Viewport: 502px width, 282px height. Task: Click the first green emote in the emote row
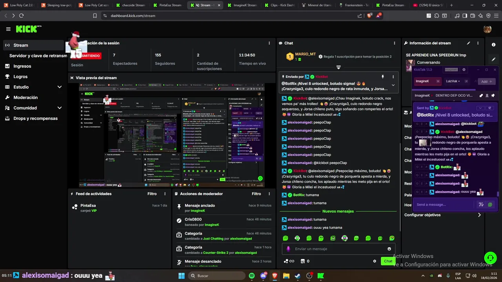(x=286, y=238)
